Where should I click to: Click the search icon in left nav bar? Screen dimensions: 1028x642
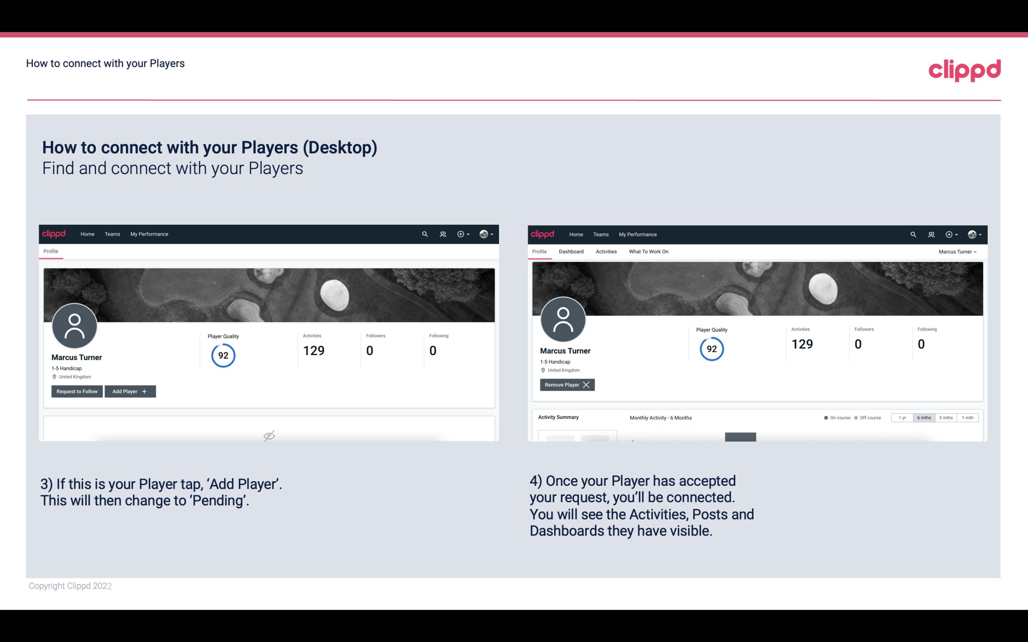point(424,234)
